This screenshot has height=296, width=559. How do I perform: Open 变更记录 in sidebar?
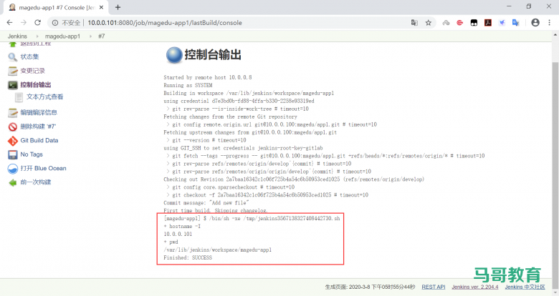[33, 71]
